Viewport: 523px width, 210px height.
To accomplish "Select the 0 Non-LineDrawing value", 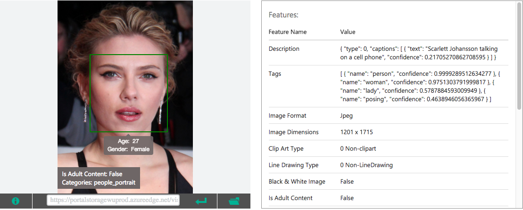I will (366, 165).
